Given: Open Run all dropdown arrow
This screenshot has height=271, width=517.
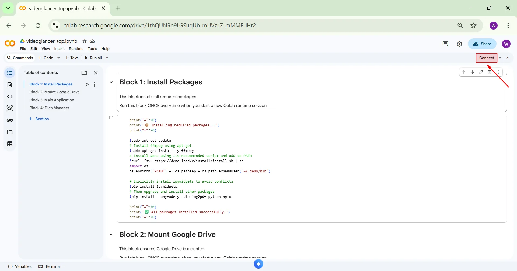Looking at the screenshot, I should (x=107, y=58).
